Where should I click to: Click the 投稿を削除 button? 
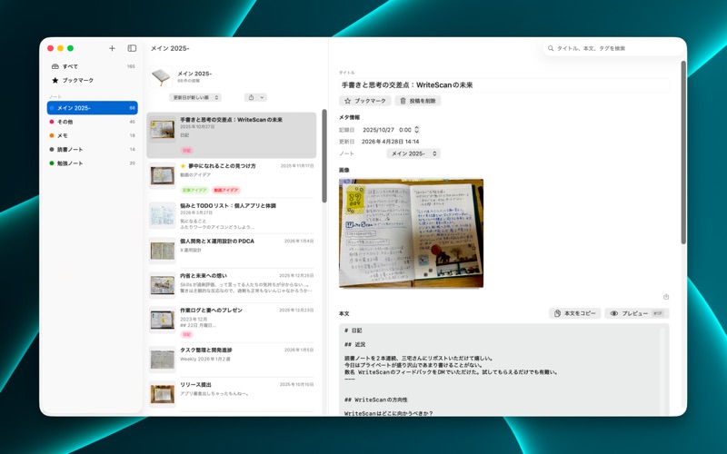pos(418,101)
